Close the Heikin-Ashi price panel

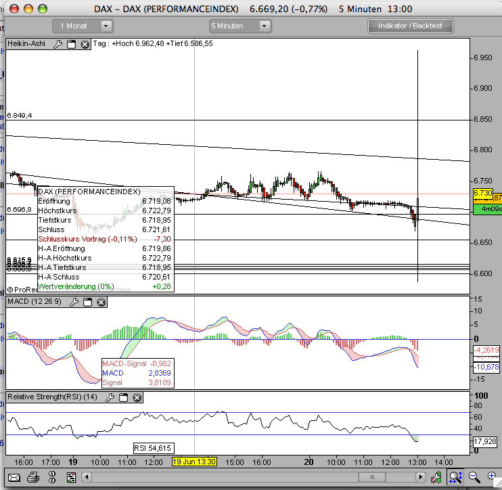(85, 44)
